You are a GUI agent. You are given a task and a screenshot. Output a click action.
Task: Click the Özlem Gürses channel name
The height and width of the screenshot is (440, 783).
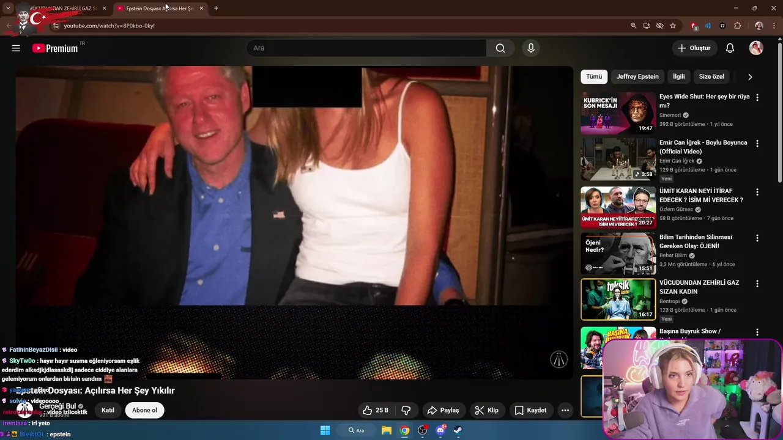coord(676,209)
